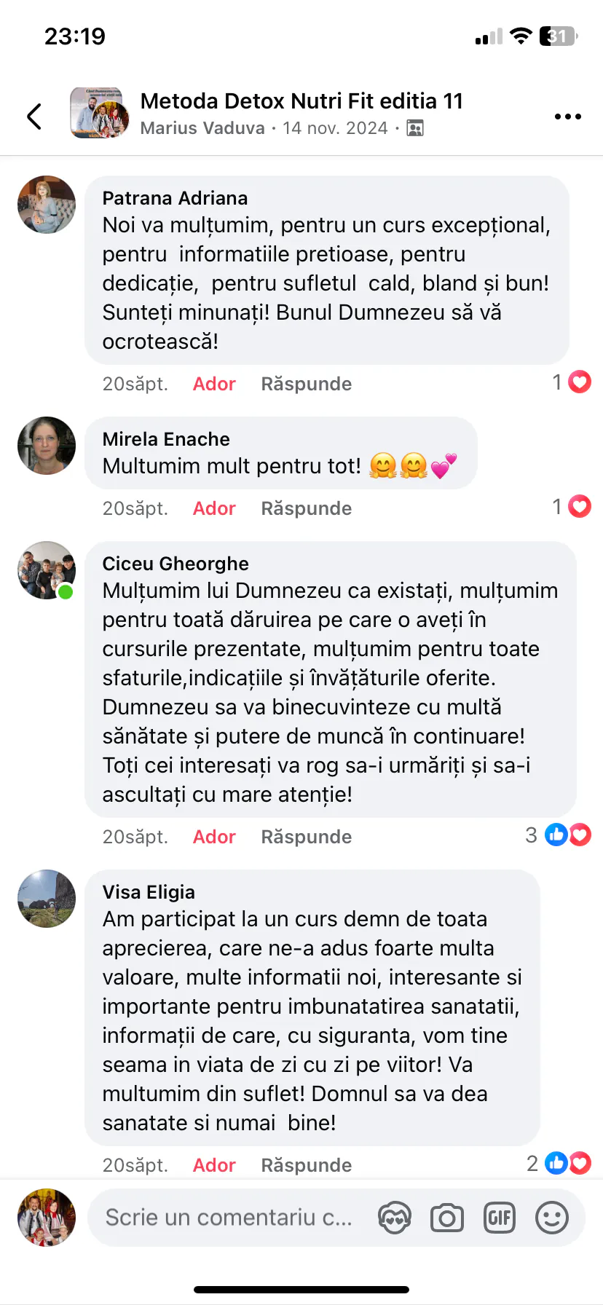This screenshot has height=1305, width=603.
Task: Tap Răspunde under Visa Eligia's comment
Action: pos(307,1165)
